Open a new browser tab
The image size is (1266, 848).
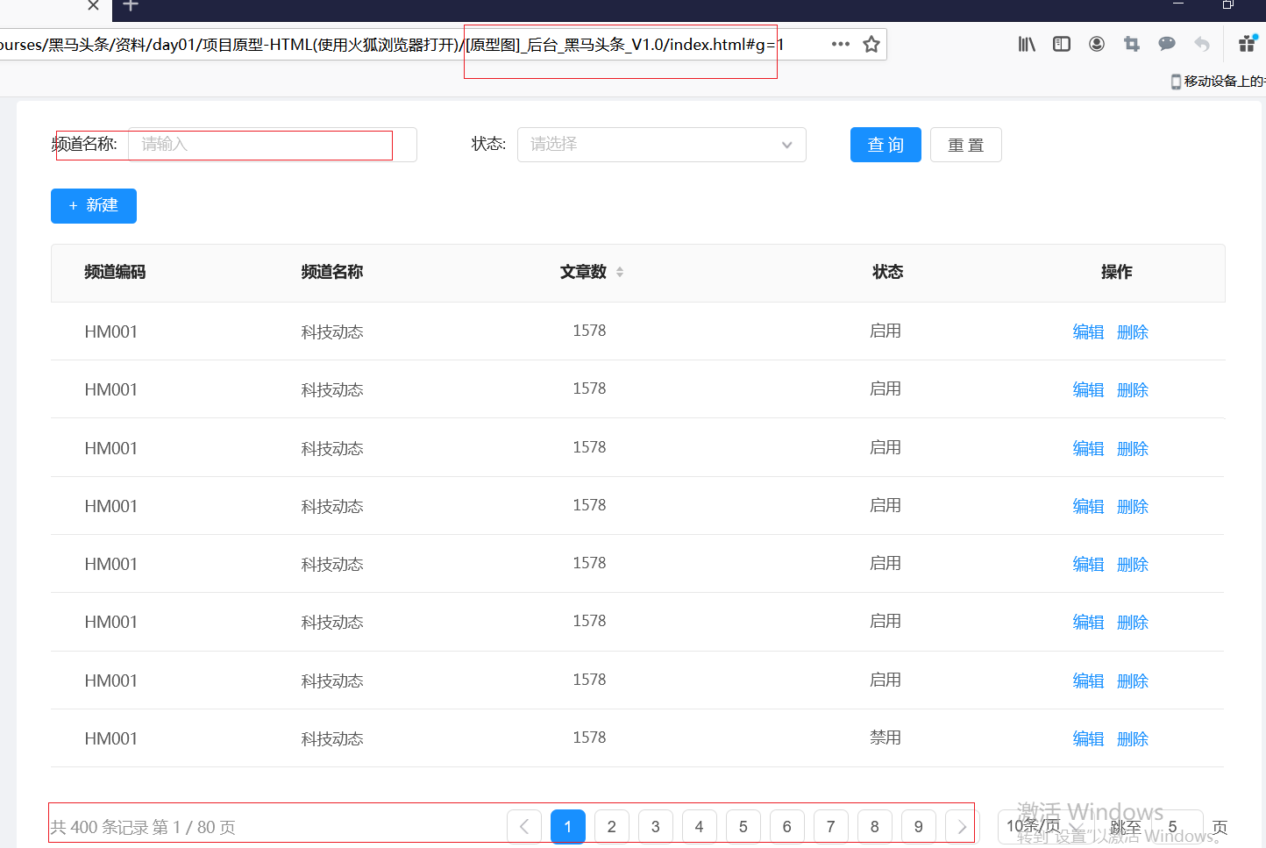pyautogui.click(x=131, y=5)
